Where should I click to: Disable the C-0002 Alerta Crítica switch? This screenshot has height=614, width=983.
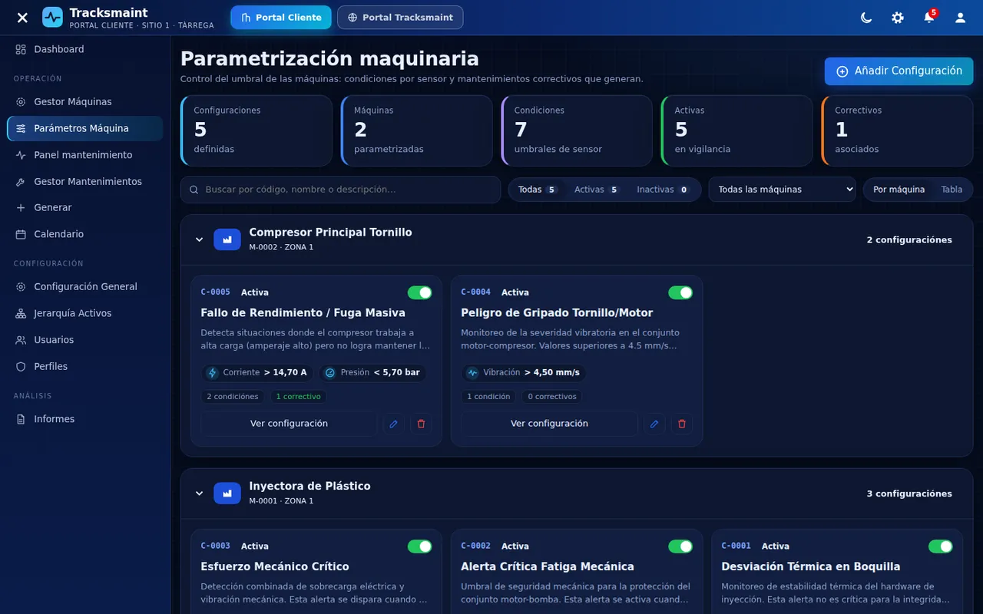pos(680,546)
